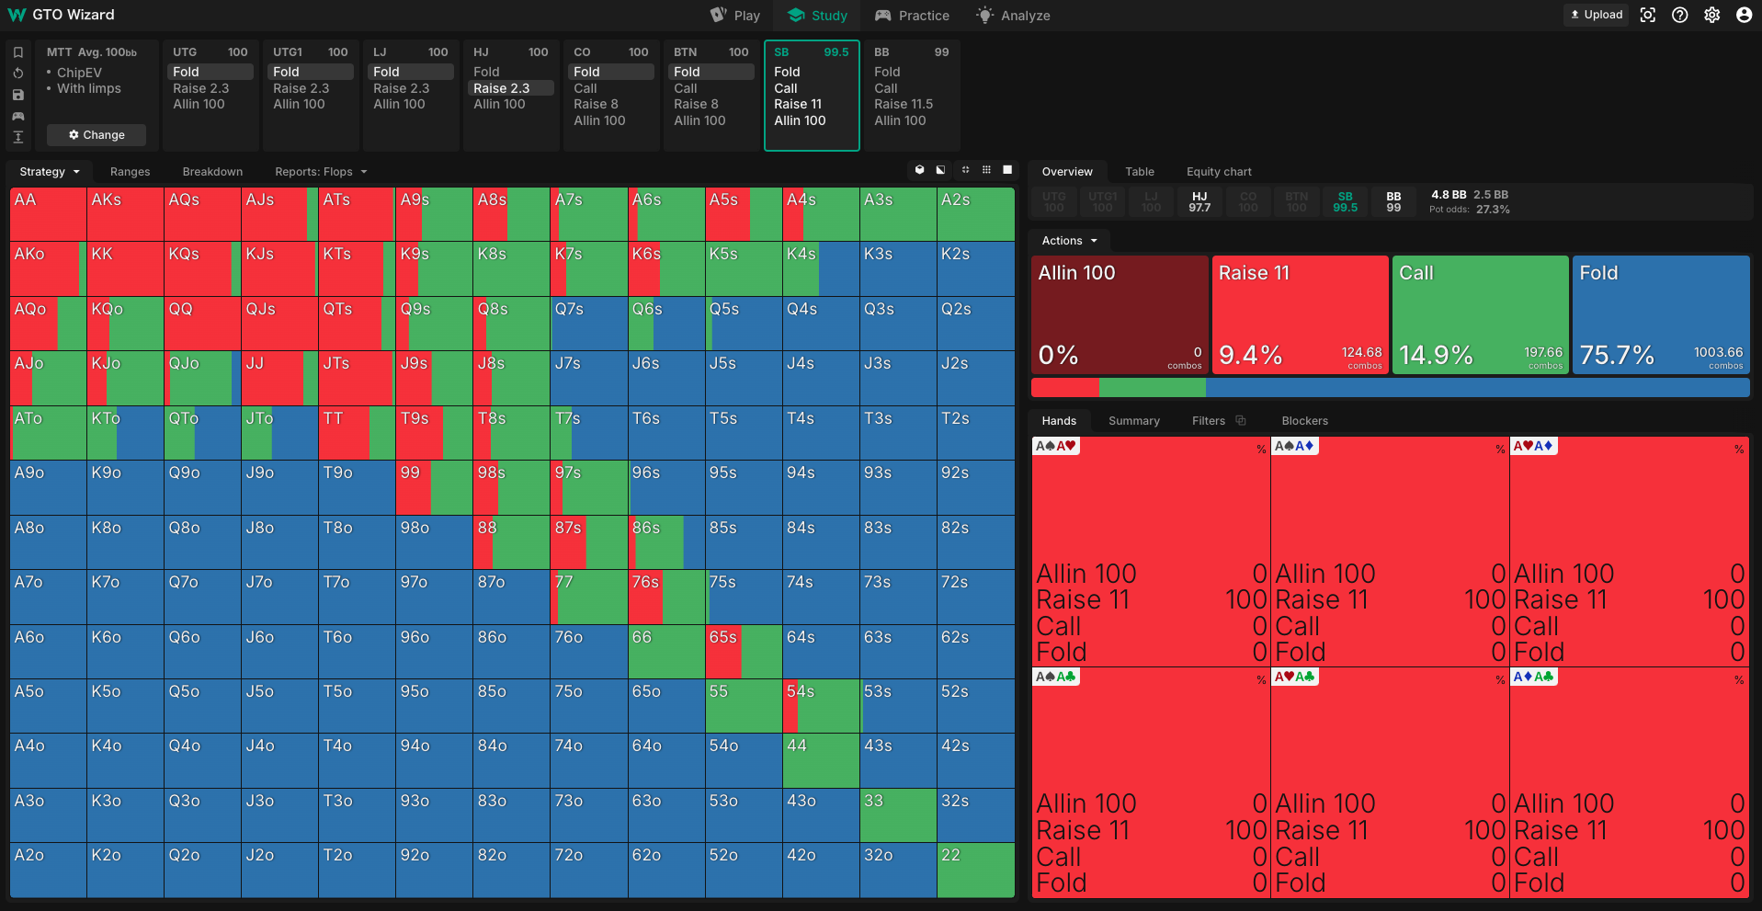Click the Call 14.9% action card
This screenshot has width=1762, height=911.
1481,314
